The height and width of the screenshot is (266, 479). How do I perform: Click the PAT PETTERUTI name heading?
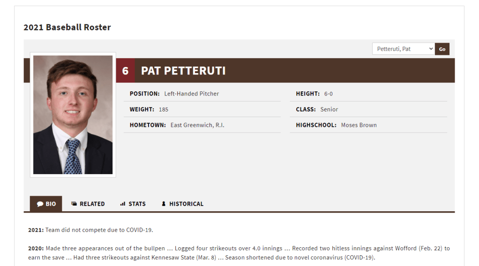pos(183,71)
